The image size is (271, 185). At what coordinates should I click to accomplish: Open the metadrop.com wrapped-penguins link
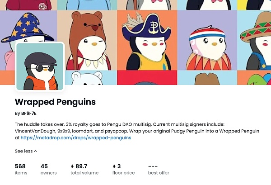(x=75, y=138)
